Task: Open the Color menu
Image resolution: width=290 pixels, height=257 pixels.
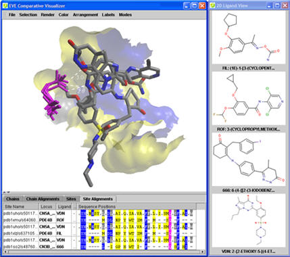Action: 64,15
